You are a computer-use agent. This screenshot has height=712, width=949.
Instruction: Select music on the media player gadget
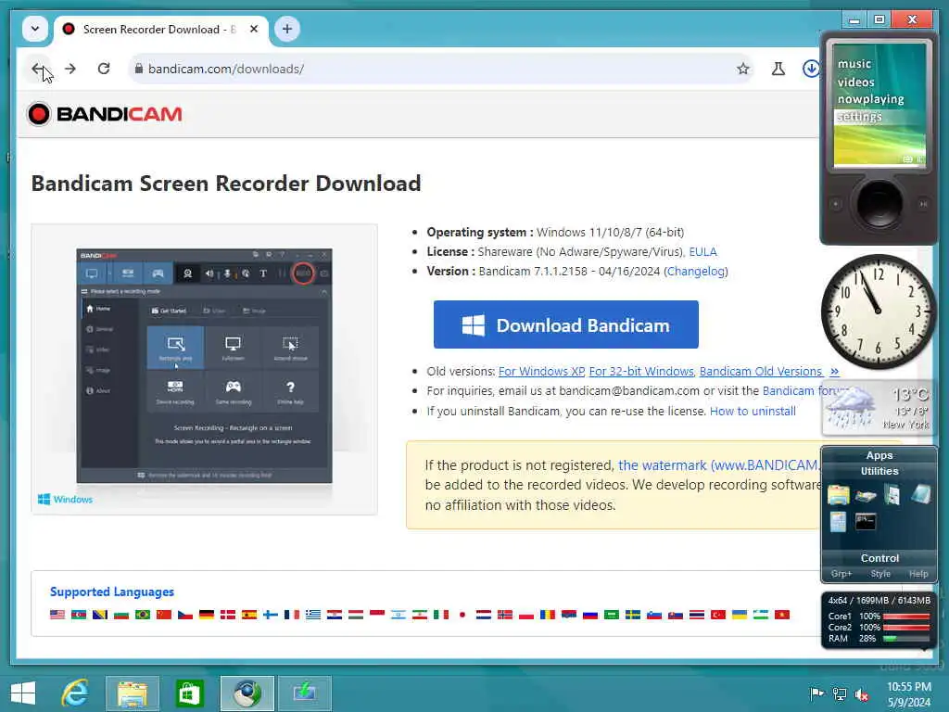pos(854,64)
